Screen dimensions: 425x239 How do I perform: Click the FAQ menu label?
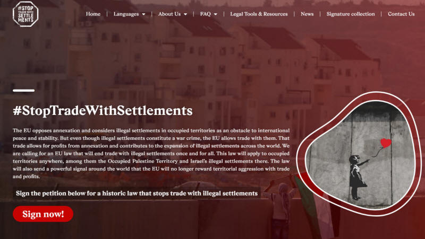click(x=205, y=14)
